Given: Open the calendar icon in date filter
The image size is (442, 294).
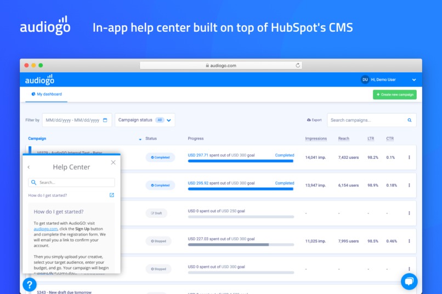Looking at the screenshot, I should (x=105, y=120).
